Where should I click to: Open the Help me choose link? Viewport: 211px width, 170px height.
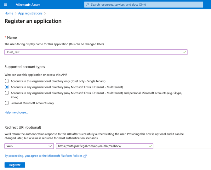pyautogui.click(x=16, y=112)
